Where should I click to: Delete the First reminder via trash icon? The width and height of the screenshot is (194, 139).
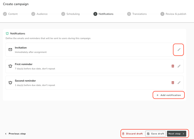pyautogui.click(x=173, y=66)
